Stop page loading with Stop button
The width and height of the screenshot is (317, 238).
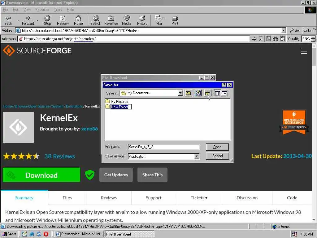pos(47,20)
